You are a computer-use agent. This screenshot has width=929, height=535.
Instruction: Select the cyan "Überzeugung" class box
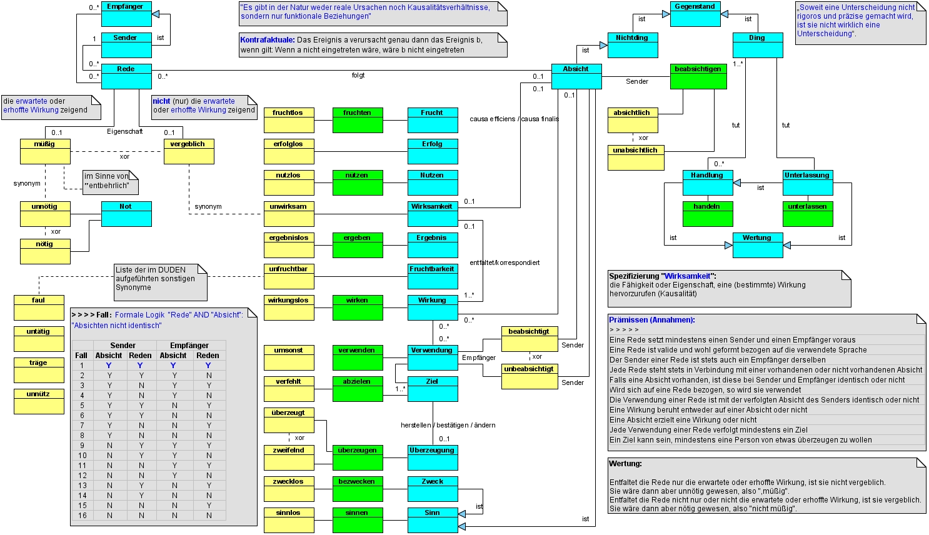(x=433, y=457)
